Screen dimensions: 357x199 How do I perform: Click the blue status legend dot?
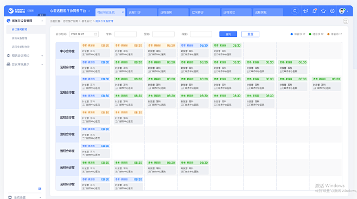point(292,34)
